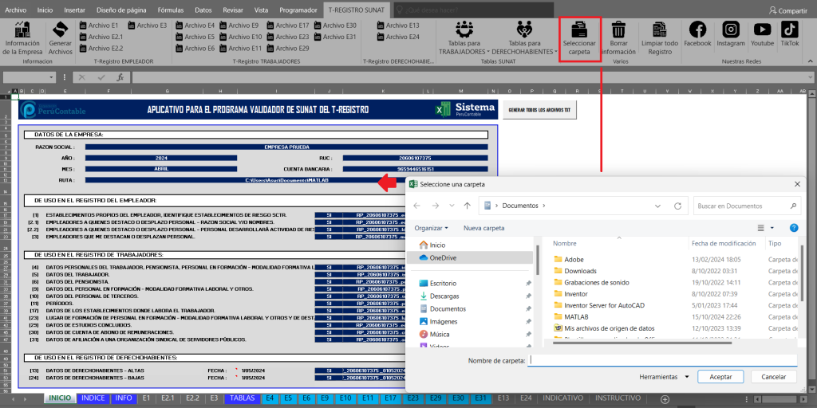Open Archivo E29 in the ribbon
817x408 pixels.
pyautogui.click(x=288, y=49)
